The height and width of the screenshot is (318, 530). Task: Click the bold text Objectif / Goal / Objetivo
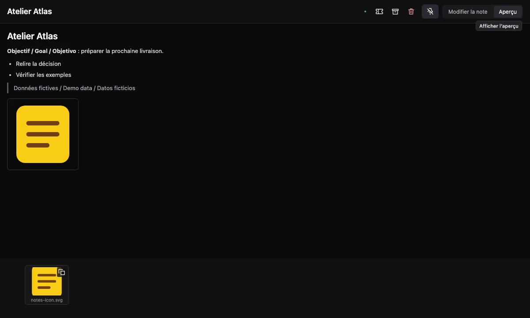tap(42, 51)
